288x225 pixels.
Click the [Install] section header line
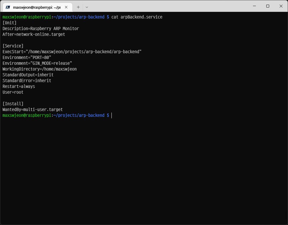(x=13, y=104)
